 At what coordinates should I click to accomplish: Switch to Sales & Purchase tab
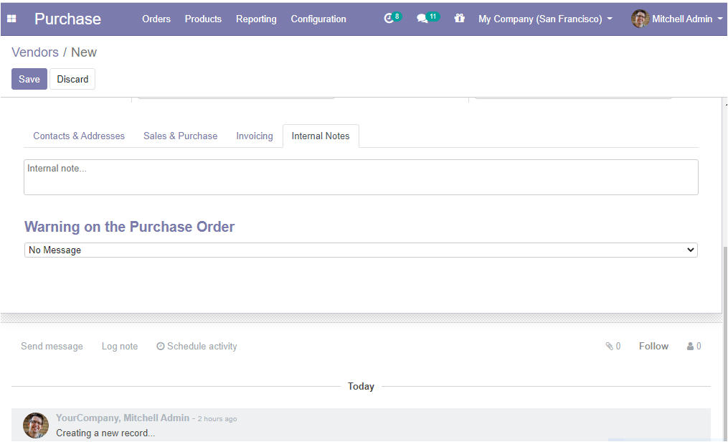click(x=180, y=136)
